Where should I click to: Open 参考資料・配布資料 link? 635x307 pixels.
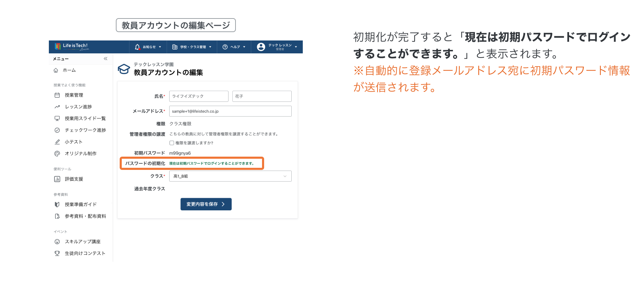(85, 216)
